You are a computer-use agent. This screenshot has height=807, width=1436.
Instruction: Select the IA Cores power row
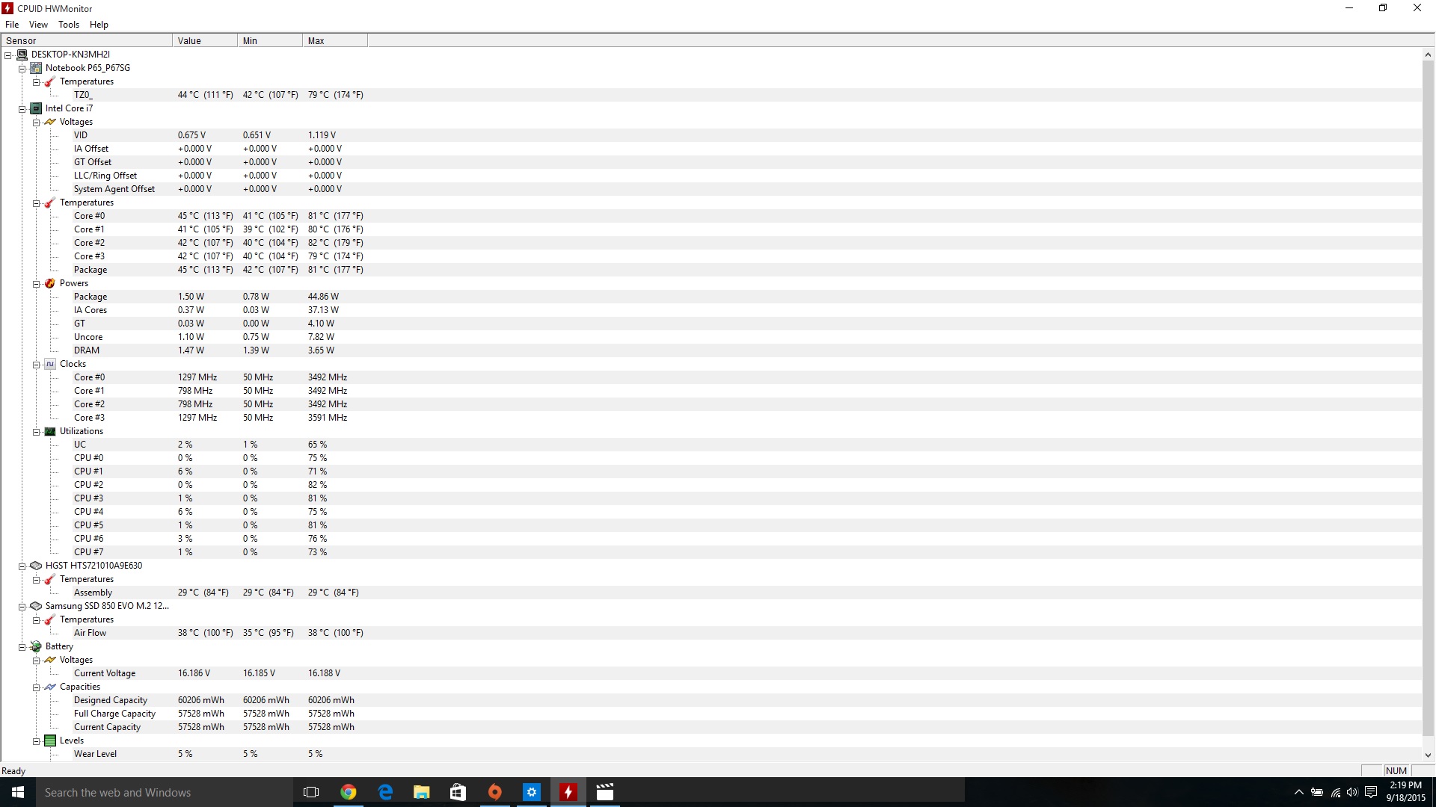[x=711, y=310]
